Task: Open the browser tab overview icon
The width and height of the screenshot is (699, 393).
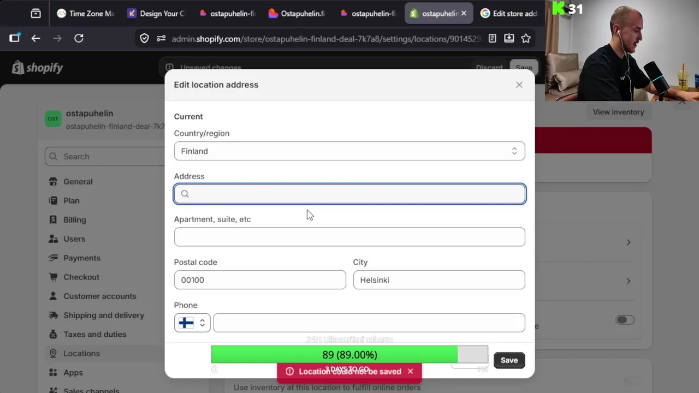Action: coord(35,14)
